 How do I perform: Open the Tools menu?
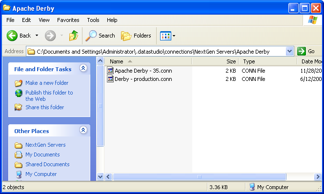(x=93, y=20)
